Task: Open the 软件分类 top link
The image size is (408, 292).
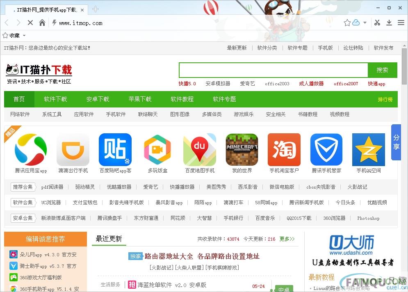Action: click(267, 48)
